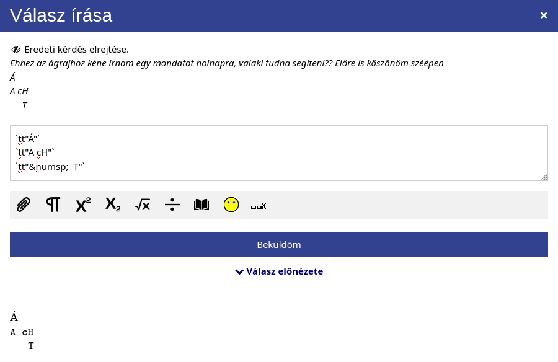Click the 'Eredeti kérdés elrejtése' text
Screen dimensions: 558x362
click(76, 50)
